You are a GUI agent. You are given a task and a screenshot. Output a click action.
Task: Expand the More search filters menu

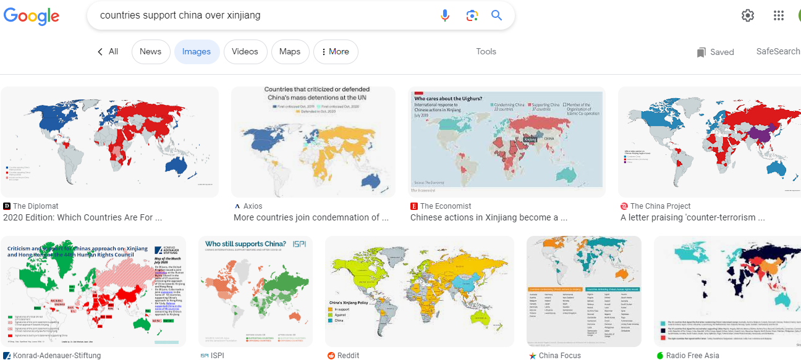click(336, 52)
